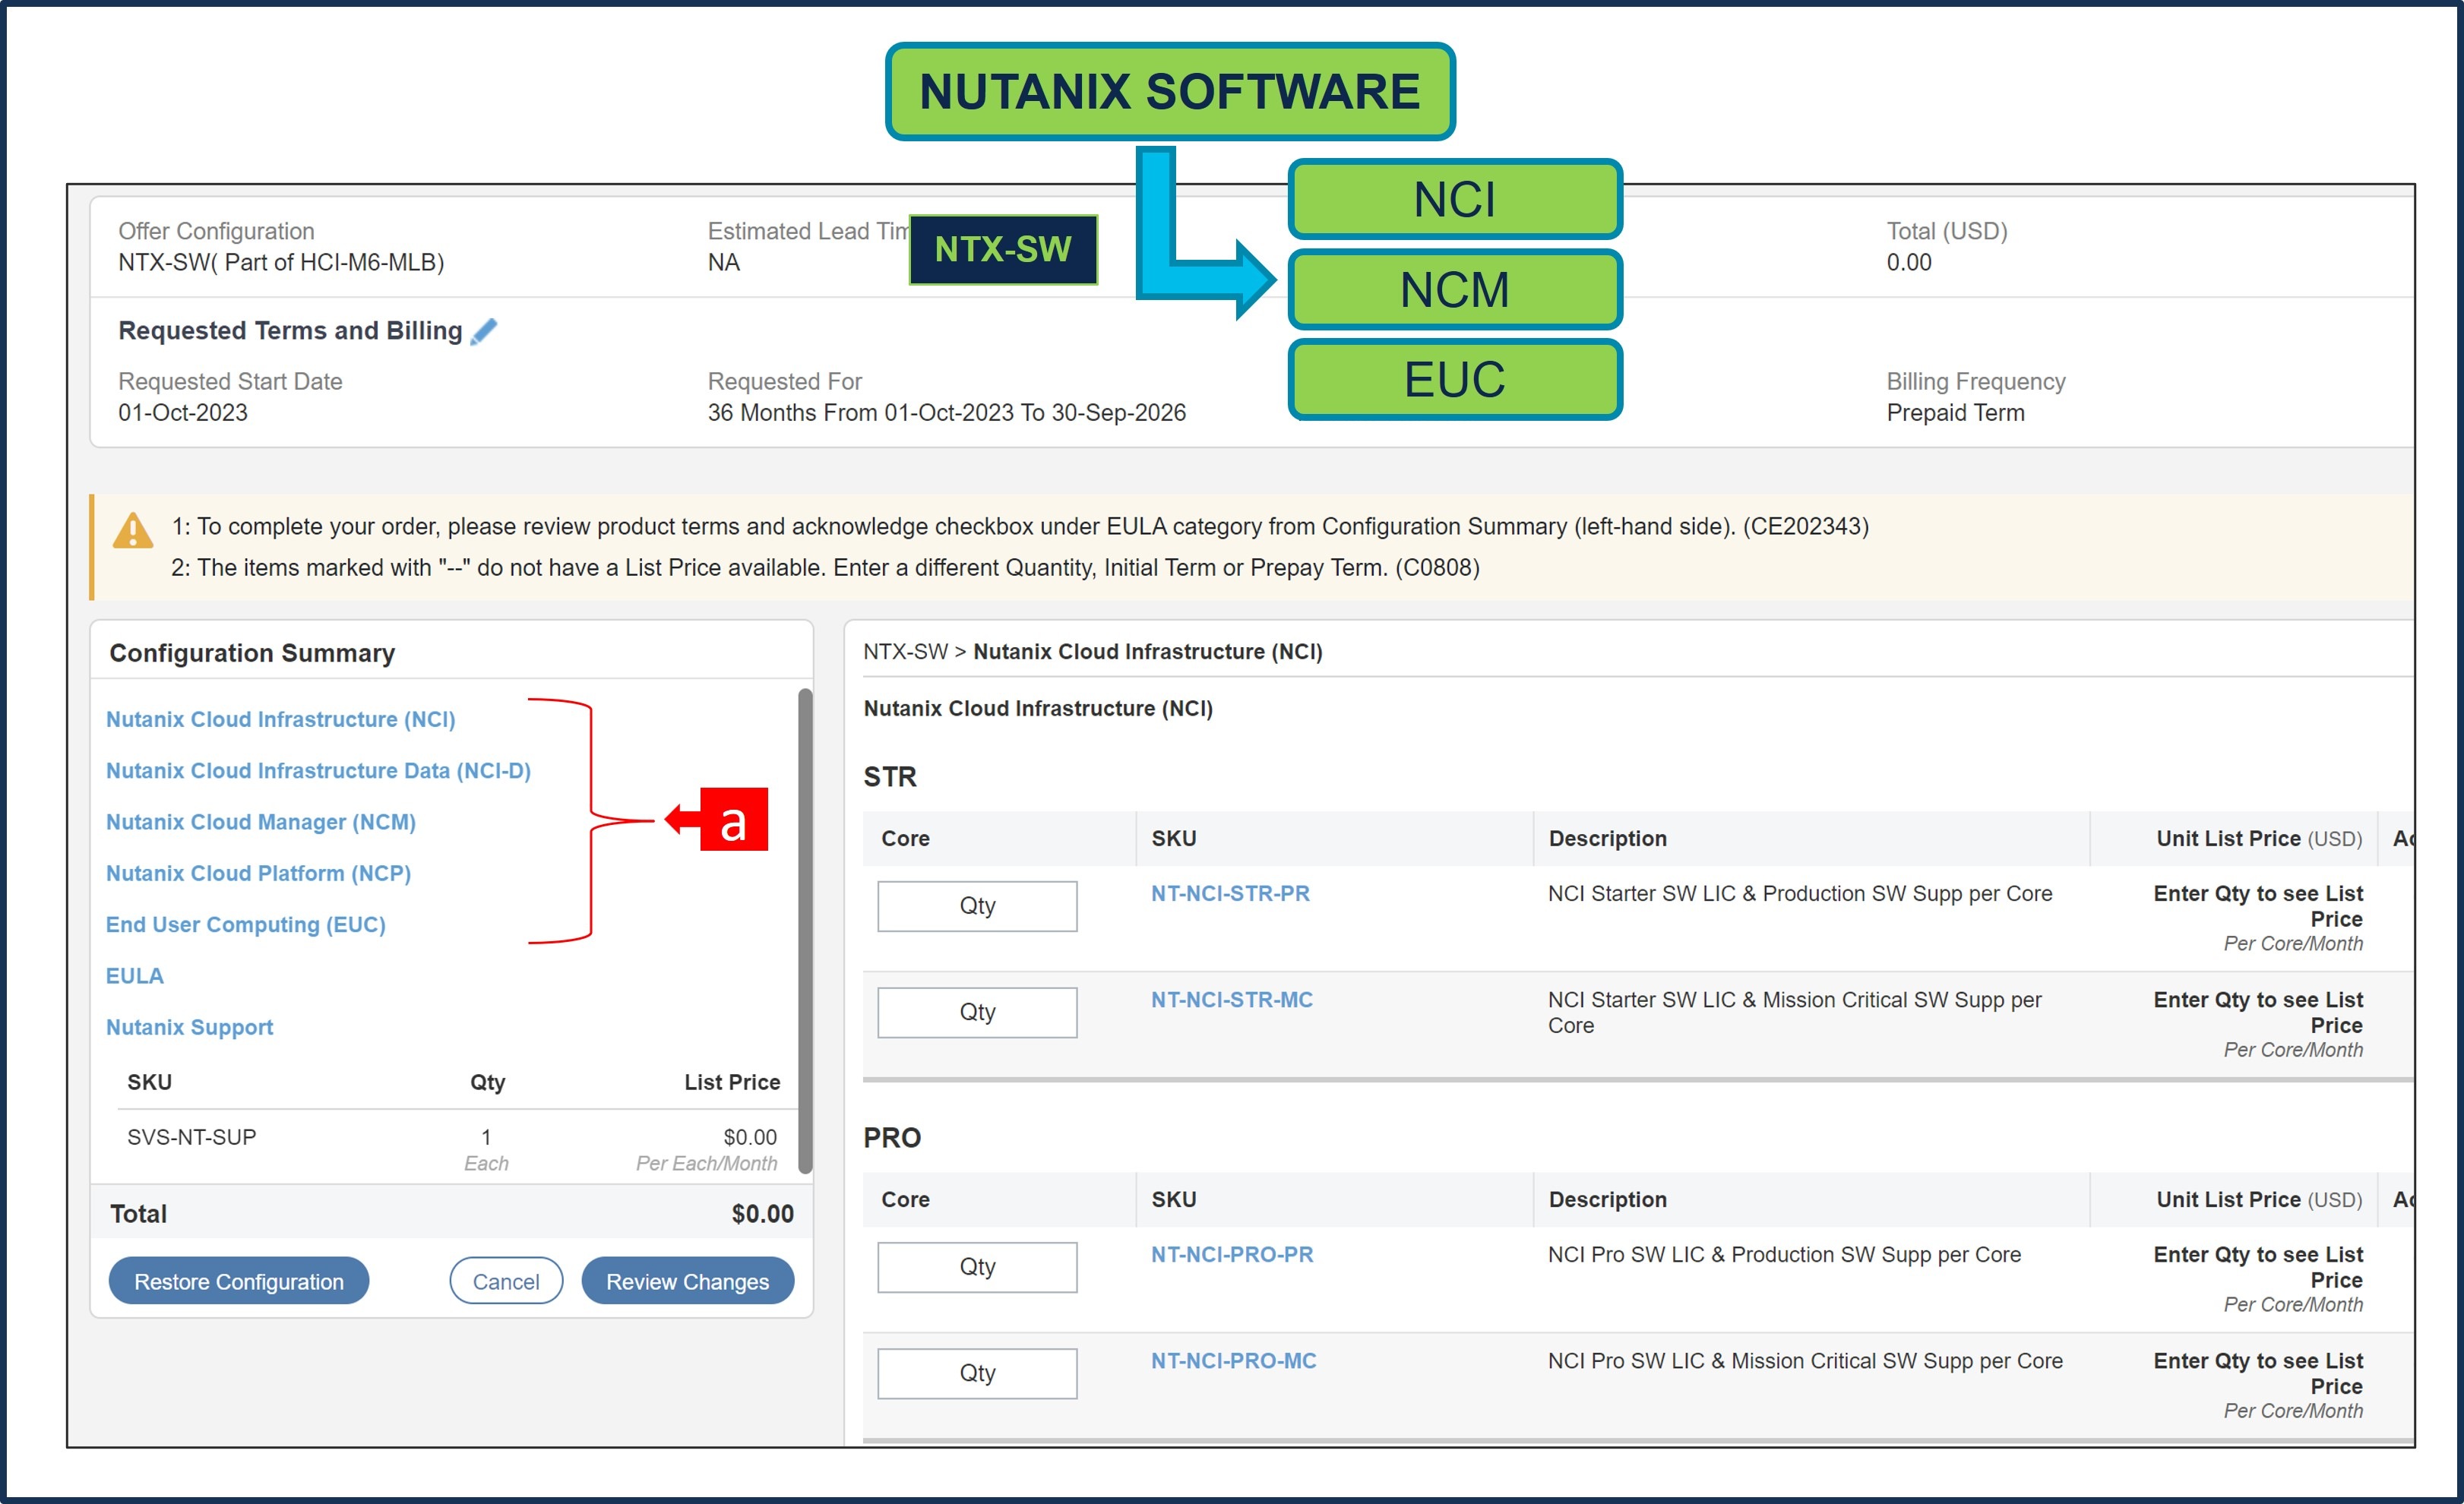Screen dimensions: 2464x1504
Task: Open the NT-NCI-PRO-PR SKU link
Action: pyautogui.click(x=1232, y=1254)
